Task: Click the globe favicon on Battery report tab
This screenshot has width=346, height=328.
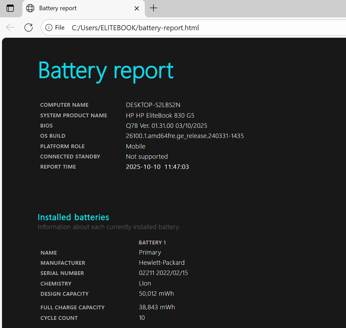Action: (30, 8)
